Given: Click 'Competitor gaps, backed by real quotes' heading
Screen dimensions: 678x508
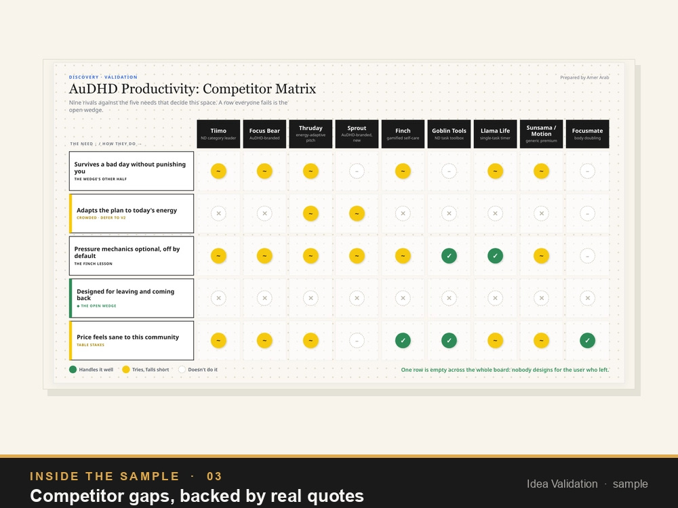Looking at the screenshot, I should 197,496.
